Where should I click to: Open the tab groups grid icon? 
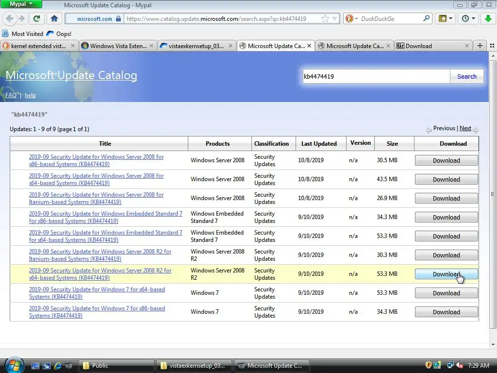pyautogui.click(x=492, y=46)
